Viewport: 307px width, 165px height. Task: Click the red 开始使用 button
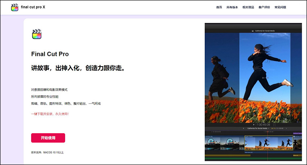48,138
